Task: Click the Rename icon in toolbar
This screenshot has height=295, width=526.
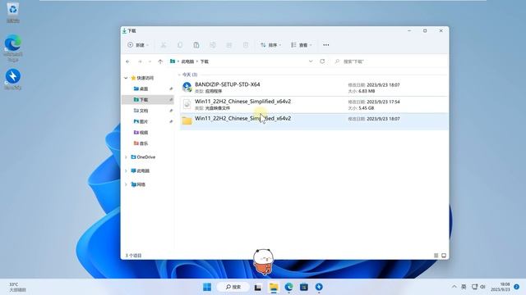Action: [x=213, y=45]
